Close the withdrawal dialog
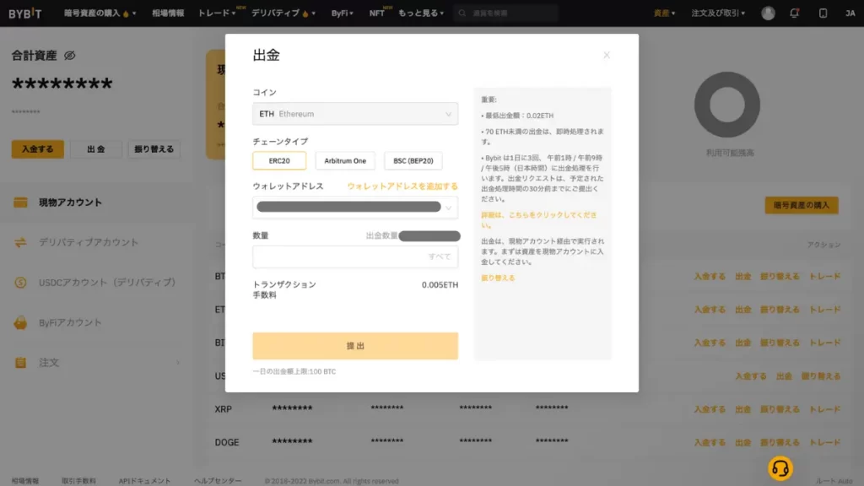 (607, 55)
